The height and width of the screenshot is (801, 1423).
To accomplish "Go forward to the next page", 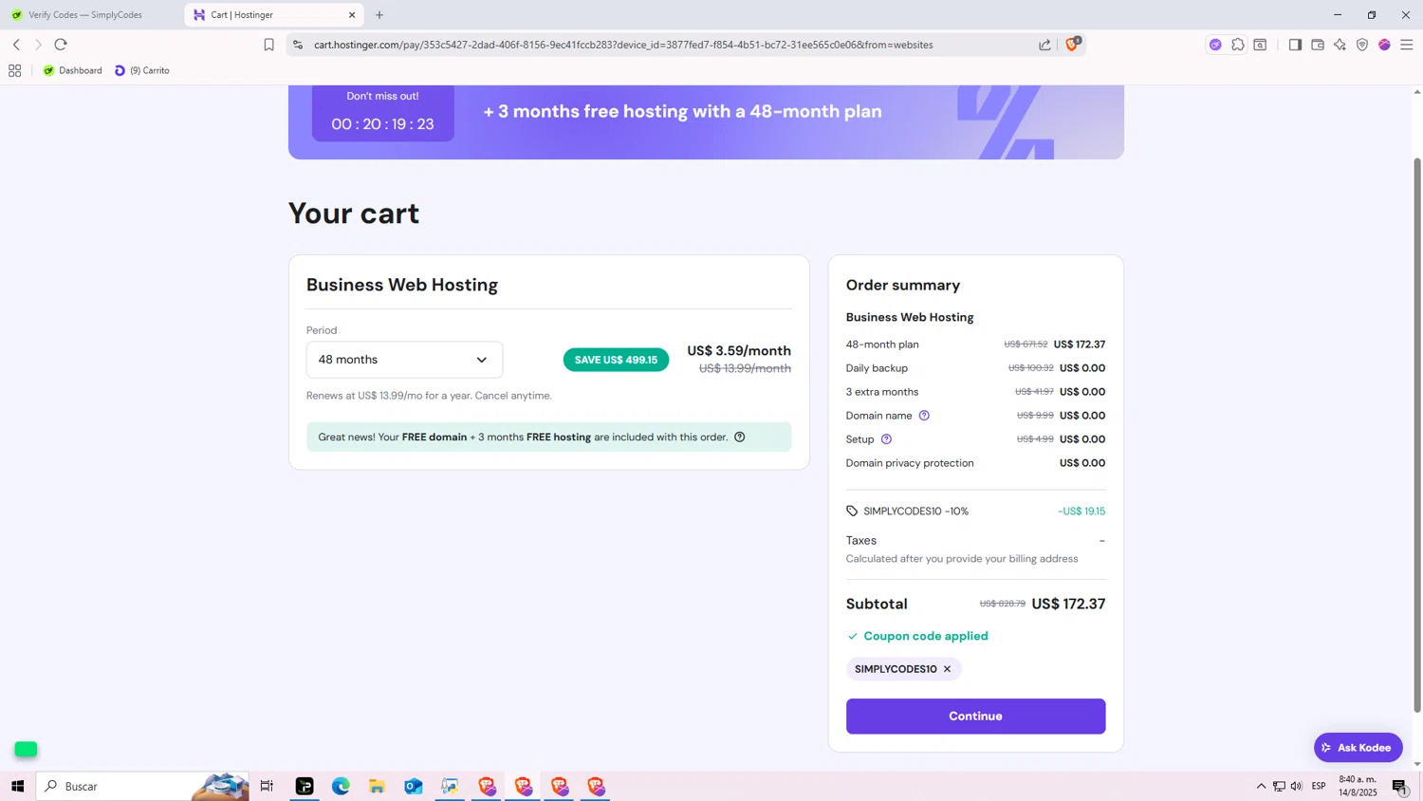I will tap(38, 45).
